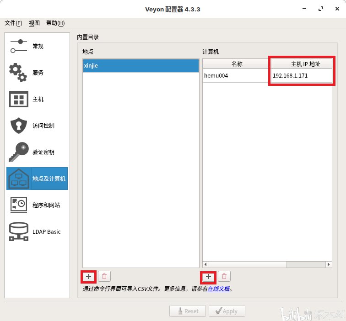
Task: Sort by the 名称 column header
Action: (237, 64)
